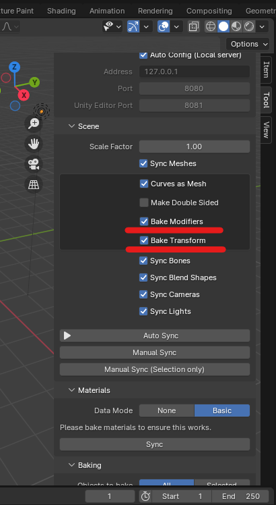Viewport: 276px width, 505px height.
Task: Open the overlays dropdown arrow
Action: 176,26
